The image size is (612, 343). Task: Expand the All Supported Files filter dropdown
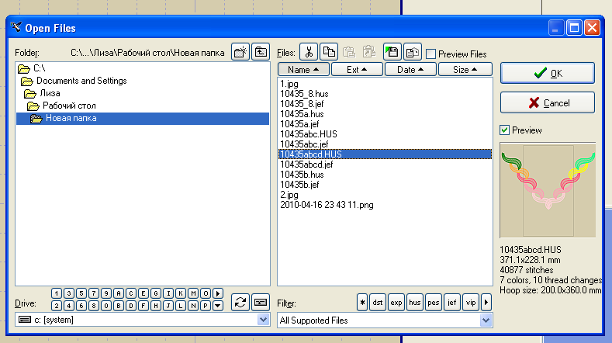[x=486, y=320]
